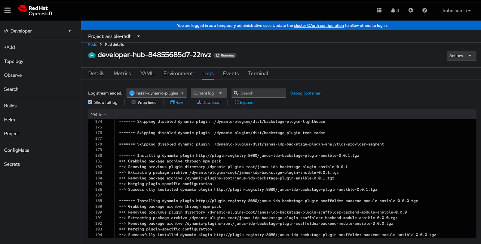Switch to the Metrics tab
This screenshot has width=481, height=244.
(122, 74)
